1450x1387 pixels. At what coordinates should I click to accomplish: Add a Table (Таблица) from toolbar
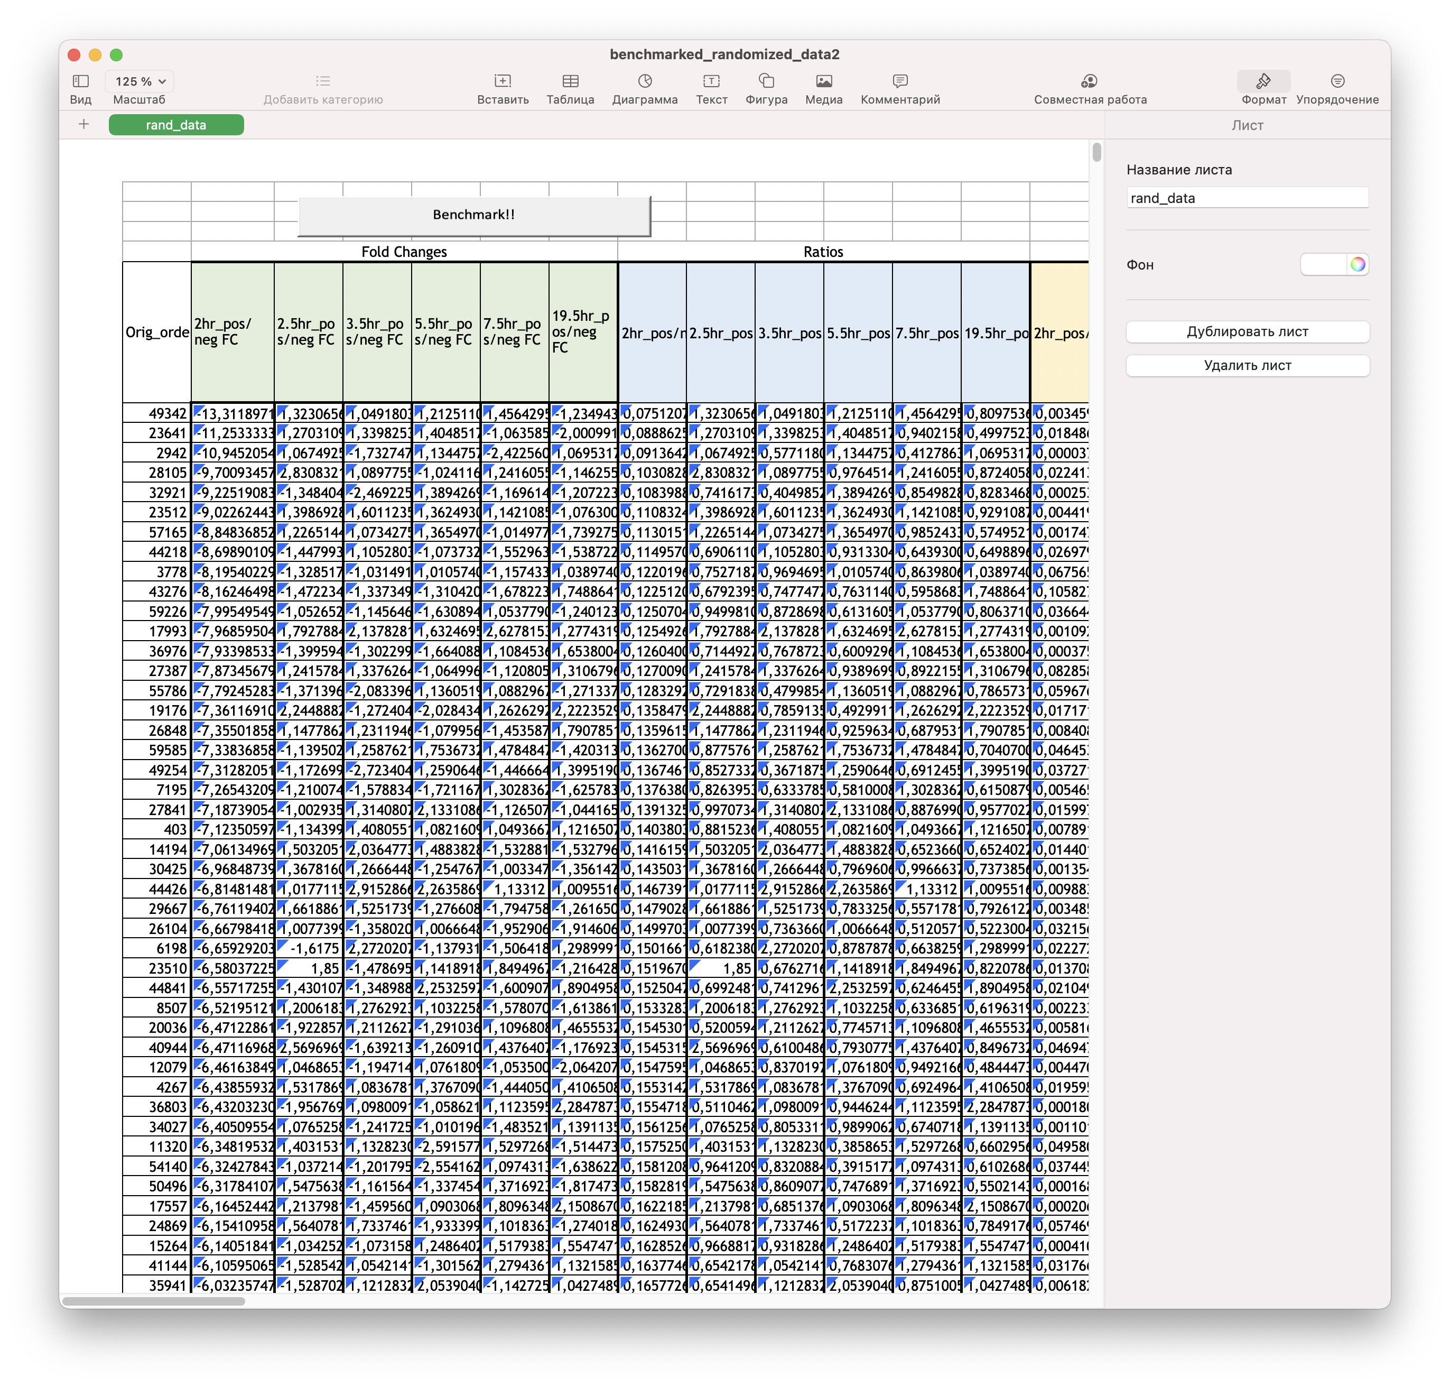pyautogui.click(x=570, y=81)
